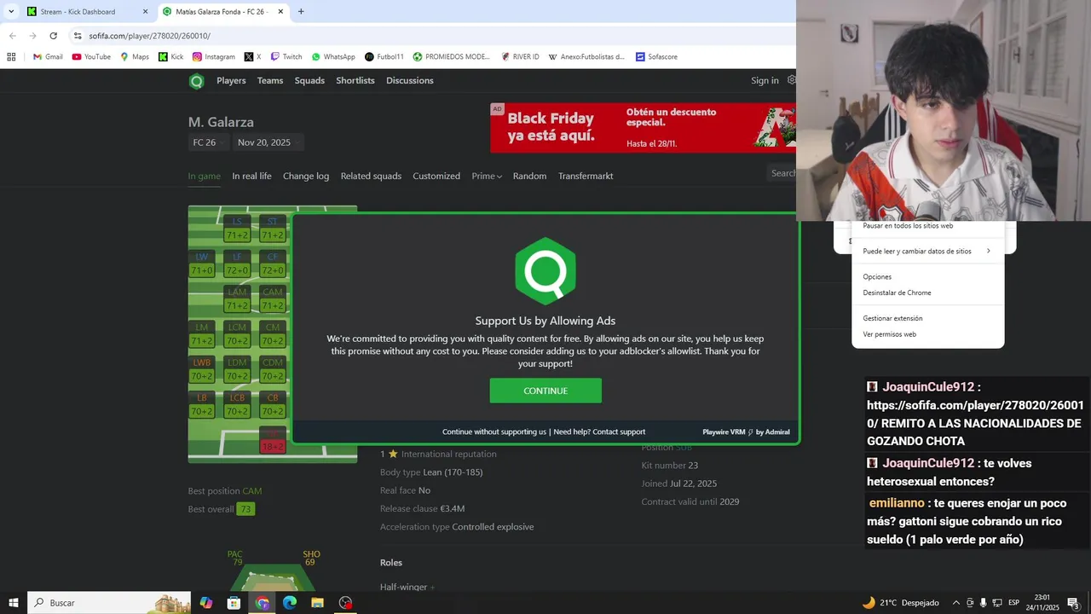Click the Best position CAM link
This screenshot has height=614, width=1091.
coord(252,491)
